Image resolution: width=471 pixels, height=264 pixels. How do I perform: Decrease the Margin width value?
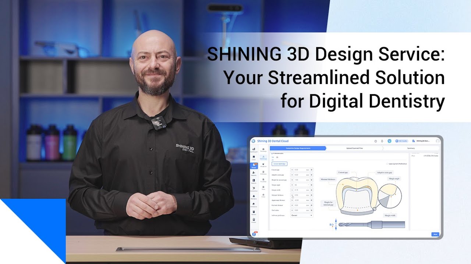pos(292,190)
